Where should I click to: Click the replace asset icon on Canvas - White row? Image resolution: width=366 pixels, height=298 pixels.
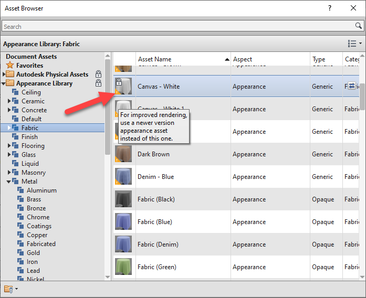pos(352,86)
